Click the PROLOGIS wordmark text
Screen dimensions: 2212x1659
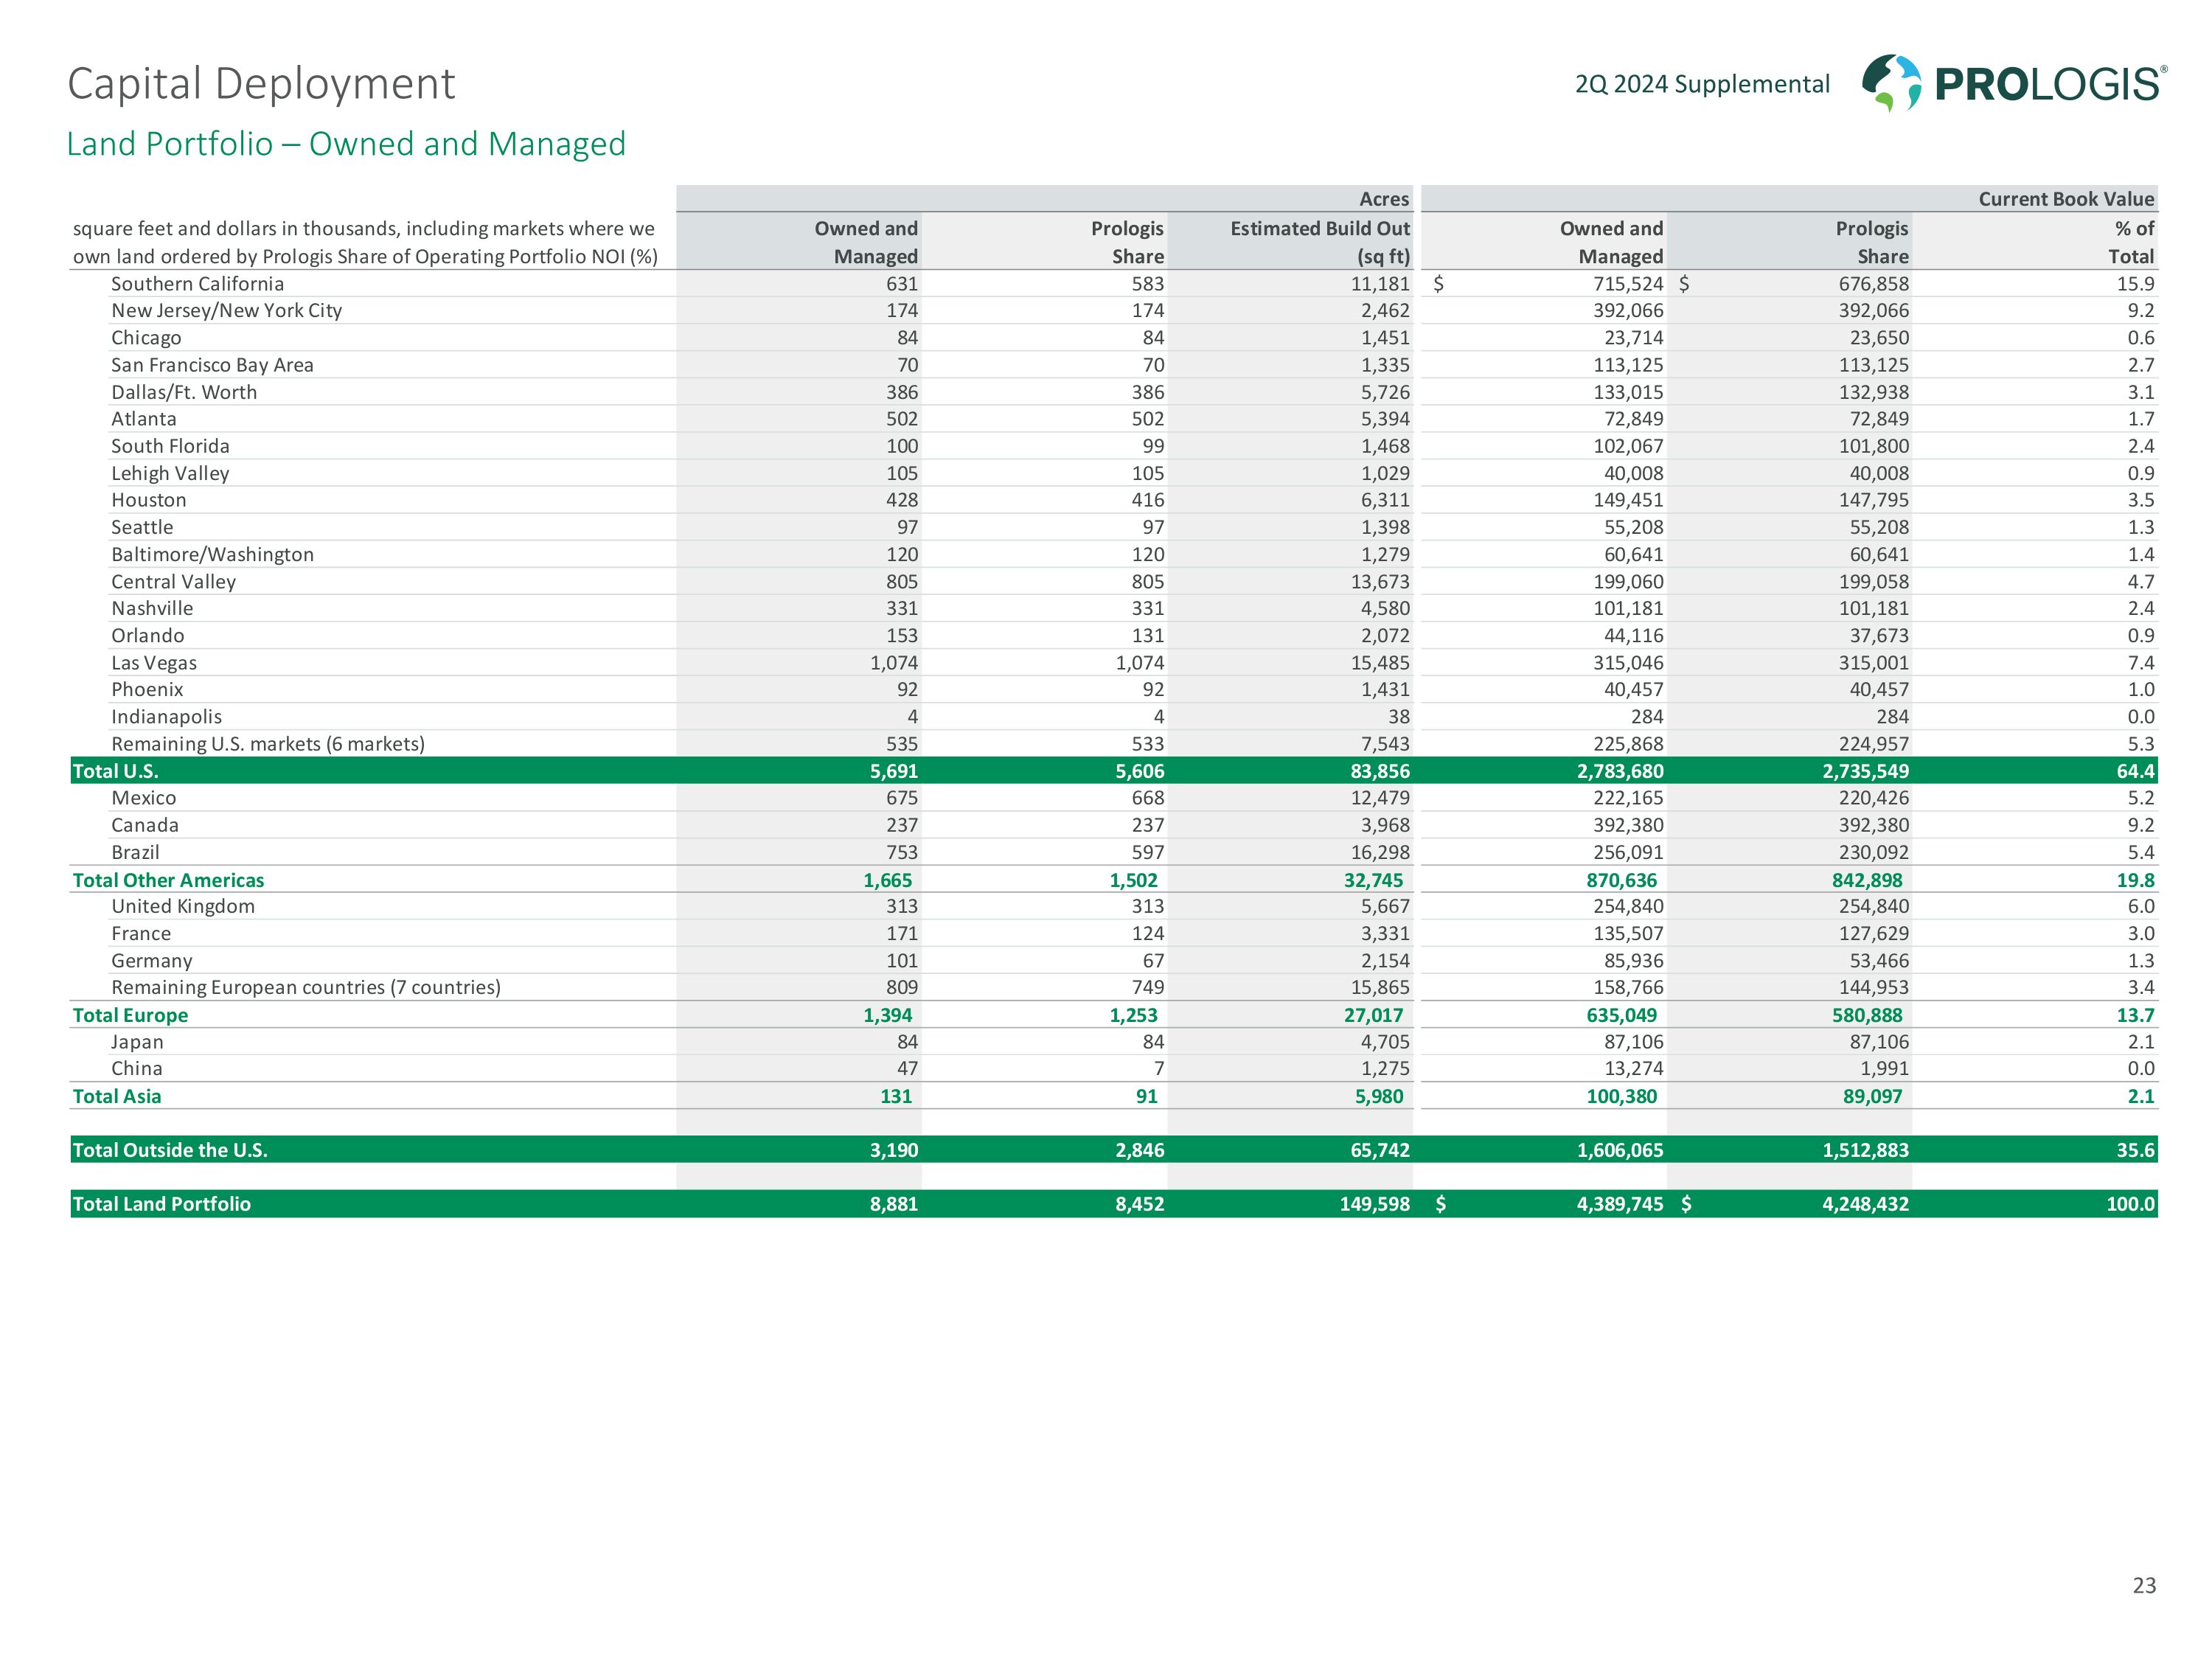[2050, 85]
